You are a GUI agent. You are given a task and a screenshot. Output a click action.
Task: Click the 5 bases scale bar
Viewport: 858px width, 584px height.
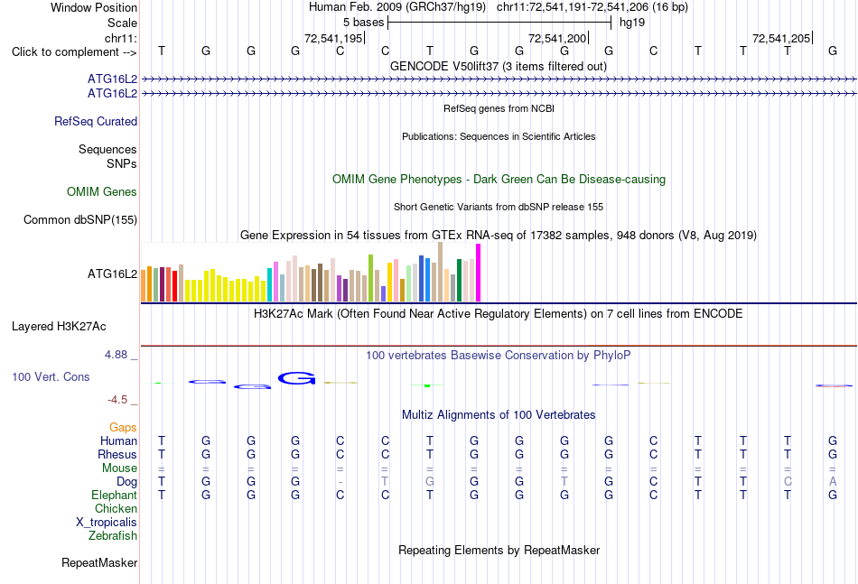click(499, 23)
